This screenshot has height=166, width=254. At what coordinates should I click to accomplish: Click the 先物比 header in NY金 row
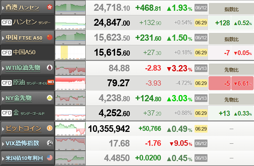coord(231,100)
